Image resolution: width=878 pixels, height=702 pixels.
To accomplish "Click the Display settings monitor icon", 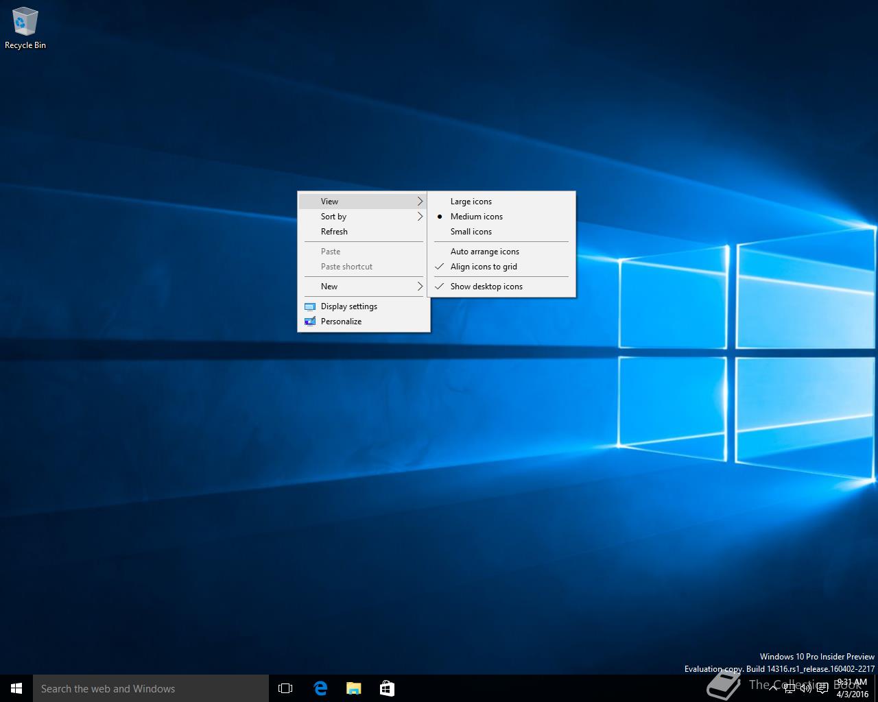I will point(309,306).
